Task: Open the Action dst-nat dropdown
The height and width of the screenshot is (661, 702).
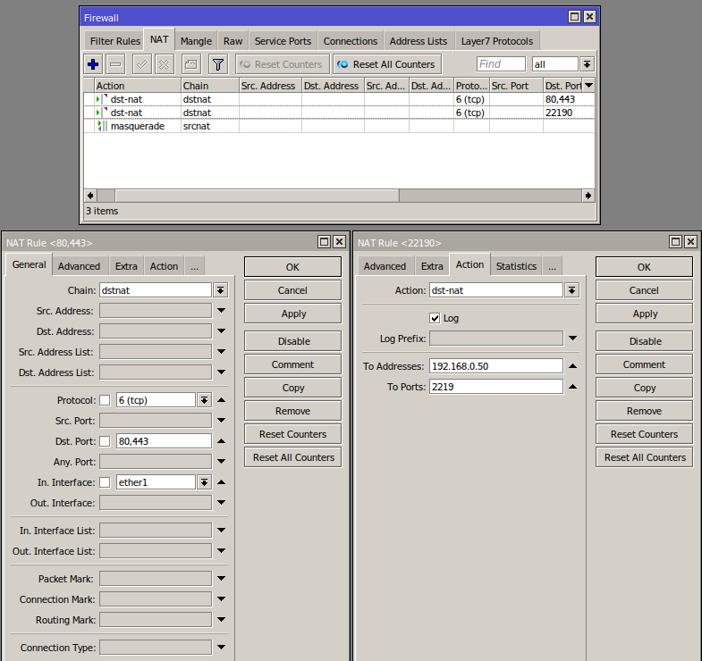Action: point(571,290)
